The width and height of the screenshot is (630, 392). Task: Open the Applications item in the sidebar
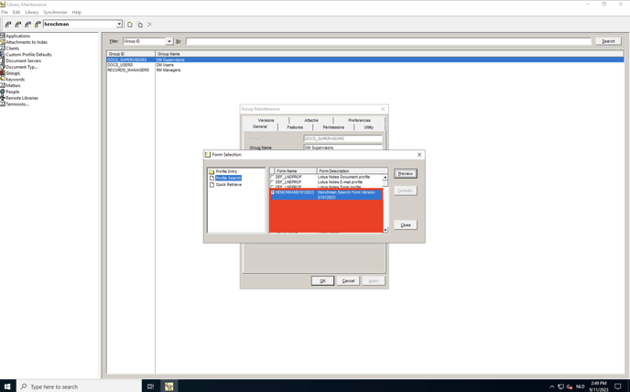tap(17, 36)
